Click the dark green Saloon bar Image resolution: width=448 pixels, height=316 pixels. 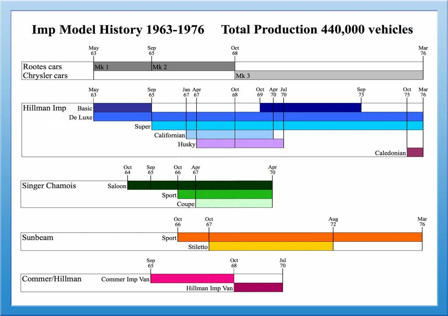(199, 185)
